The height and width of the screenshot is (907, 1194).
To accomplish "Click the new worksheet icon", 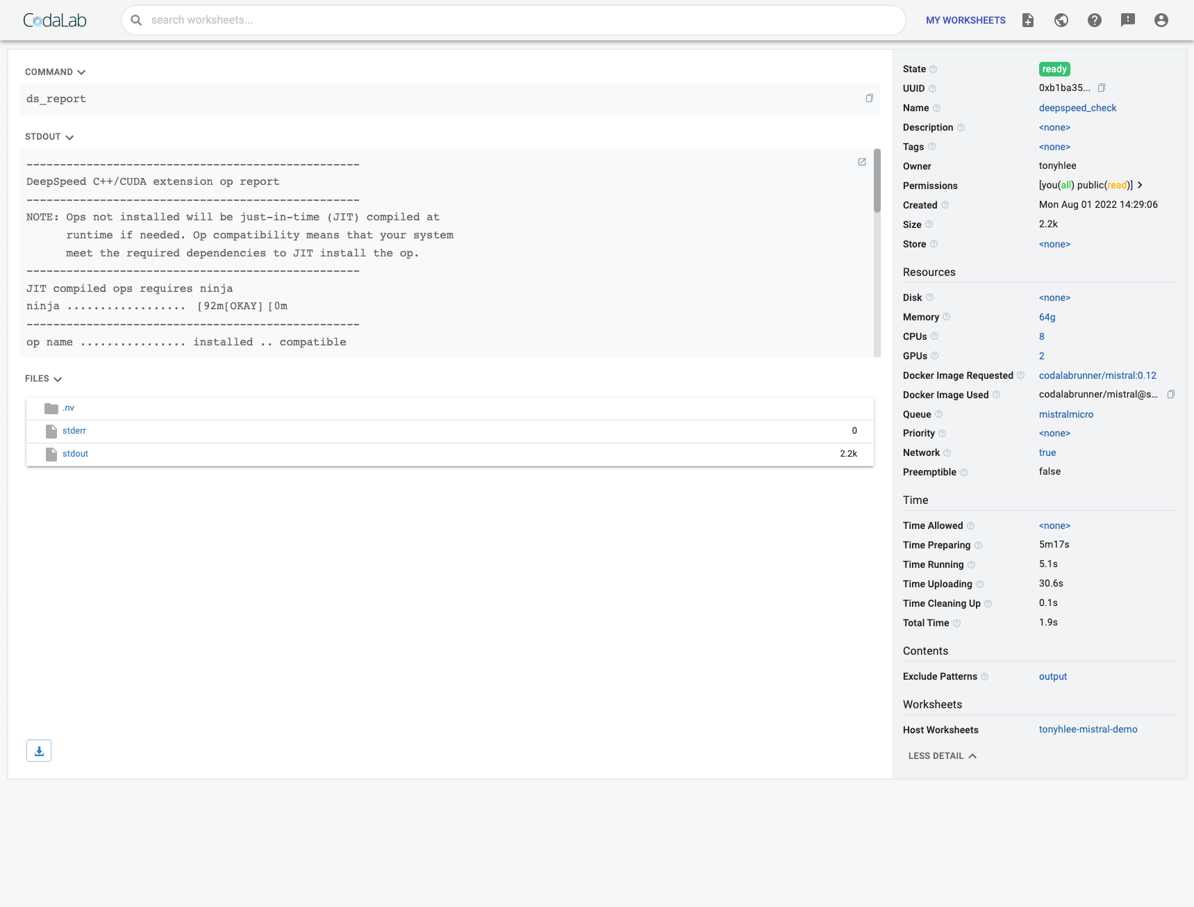I will 1028,20.
